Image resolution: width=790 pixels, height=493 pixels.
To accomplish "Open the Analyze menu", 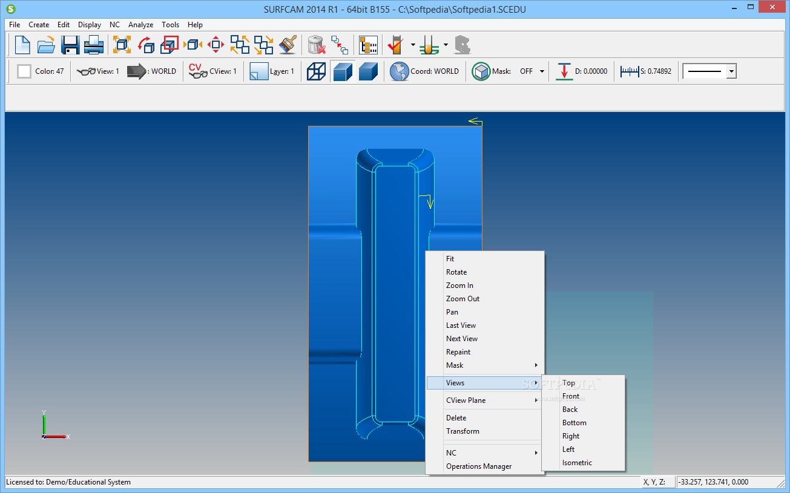I will coord(141,25).
